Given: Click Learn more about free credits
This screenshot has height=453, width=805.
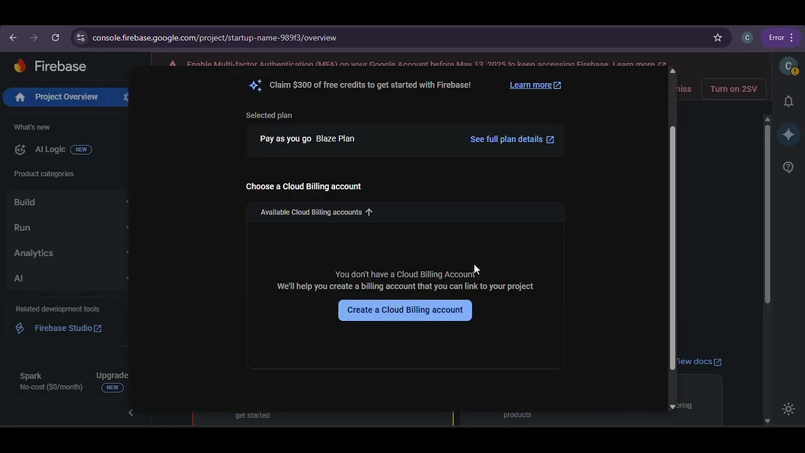Looking at the screenshot, I should (x=535, y=85).
